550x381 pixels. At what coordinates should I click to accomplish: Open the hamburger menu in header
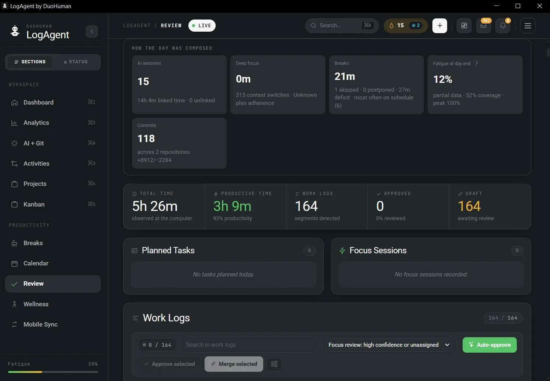528,25
